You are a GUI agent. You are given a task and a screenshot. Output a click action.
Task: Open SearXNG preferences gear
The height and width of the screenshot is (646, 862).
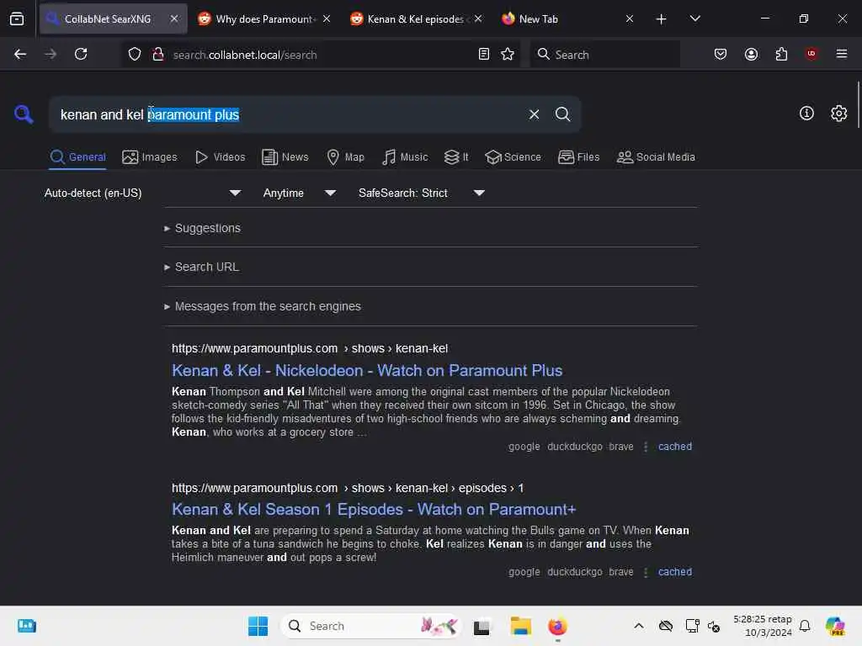point(839,114)
